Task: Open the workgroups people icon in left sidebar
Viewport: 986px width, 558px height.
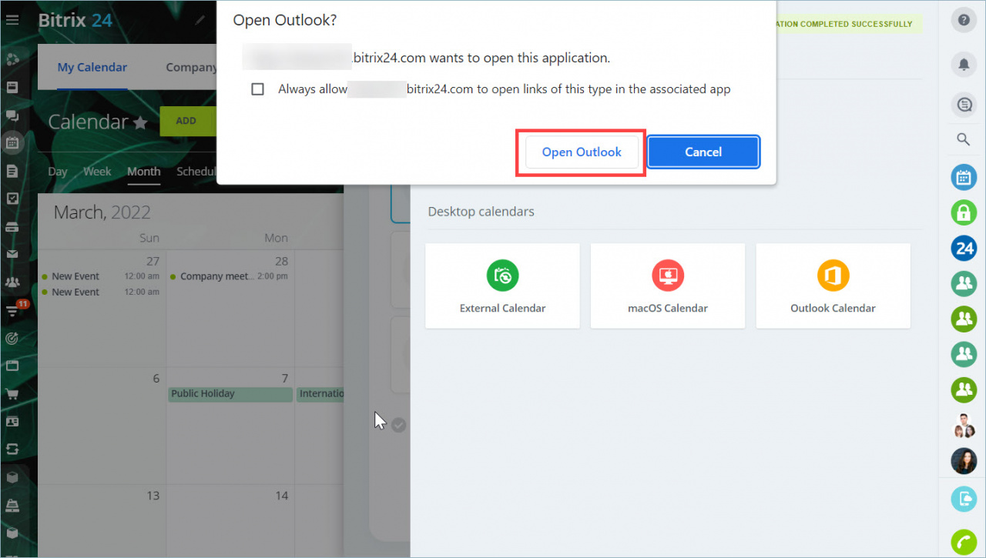Action: click(x=12, y=282)
